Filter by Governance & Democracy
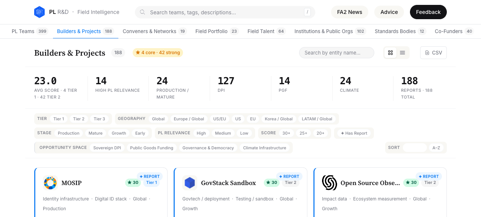The image size is (481, 217). click(208, 148)
